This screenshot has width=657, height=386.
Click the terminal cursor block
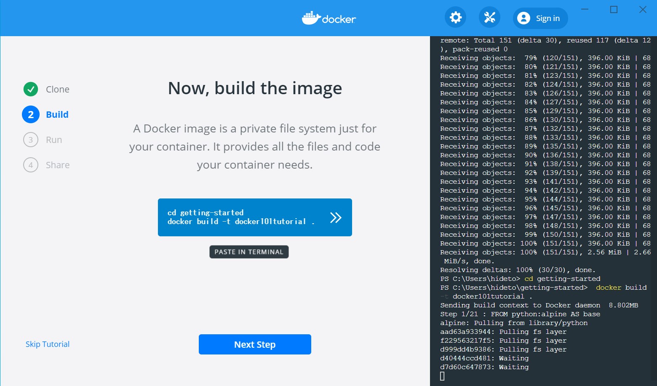442,376
